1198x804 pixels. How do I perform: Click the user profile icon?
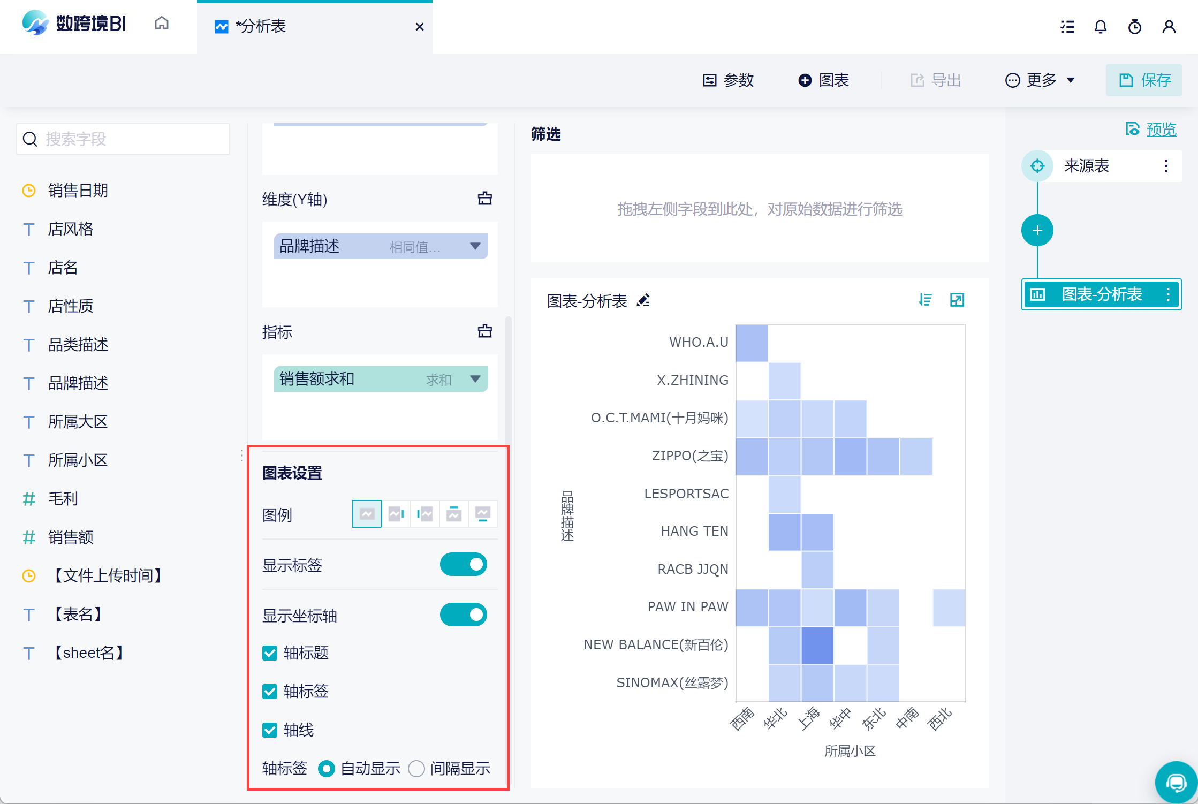[1169, 27]
